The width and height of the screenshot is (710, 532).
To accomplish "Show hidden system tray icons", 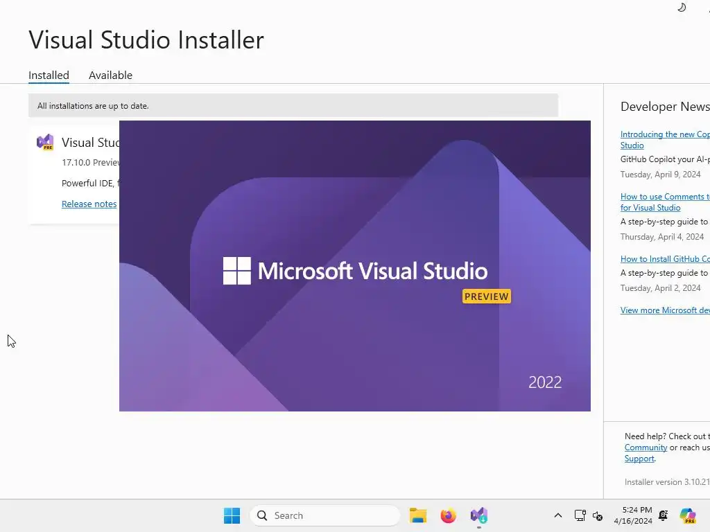I will [558, 515].
